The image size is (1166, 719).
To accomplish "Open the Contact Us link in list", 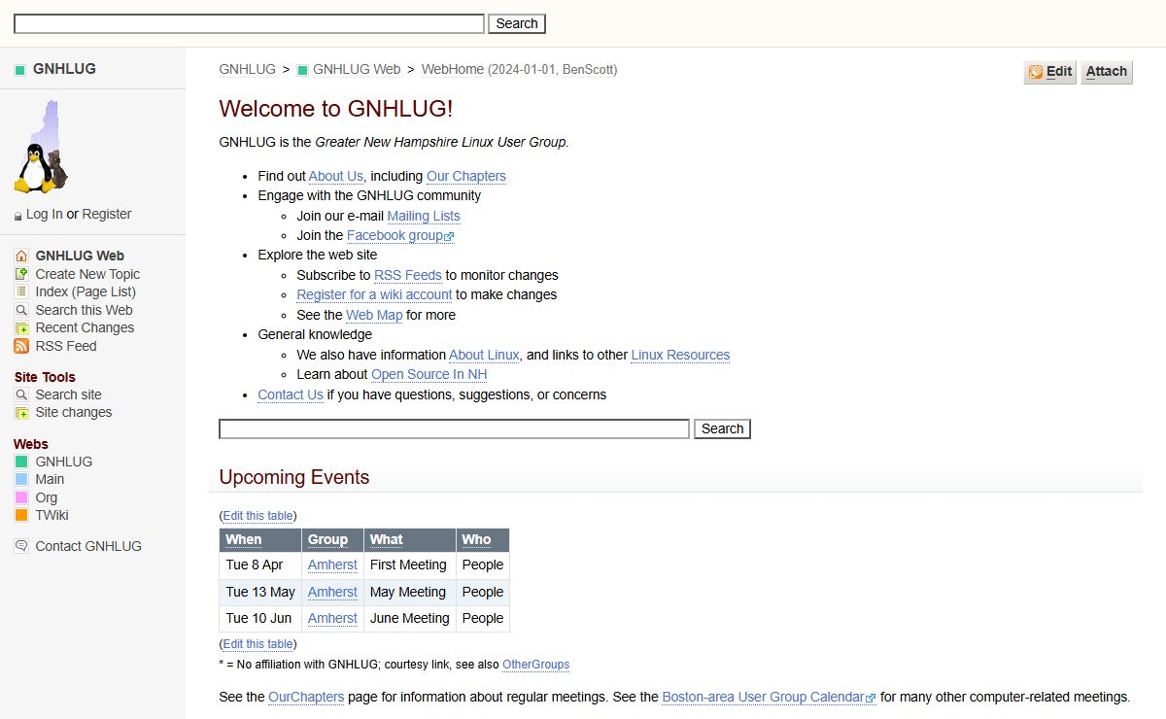I will (x=291, y=394).
